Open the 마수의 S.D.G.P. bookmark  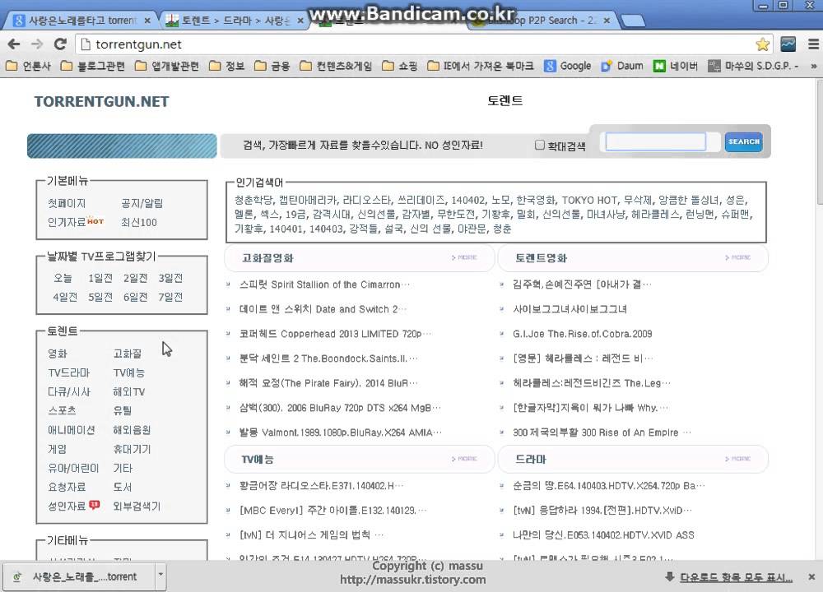[x=753, y=66]
